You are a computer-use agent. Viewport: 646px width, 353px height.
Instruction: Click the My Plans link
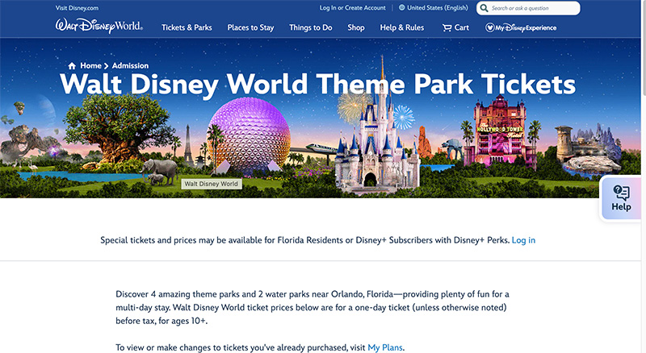[385, 347]
